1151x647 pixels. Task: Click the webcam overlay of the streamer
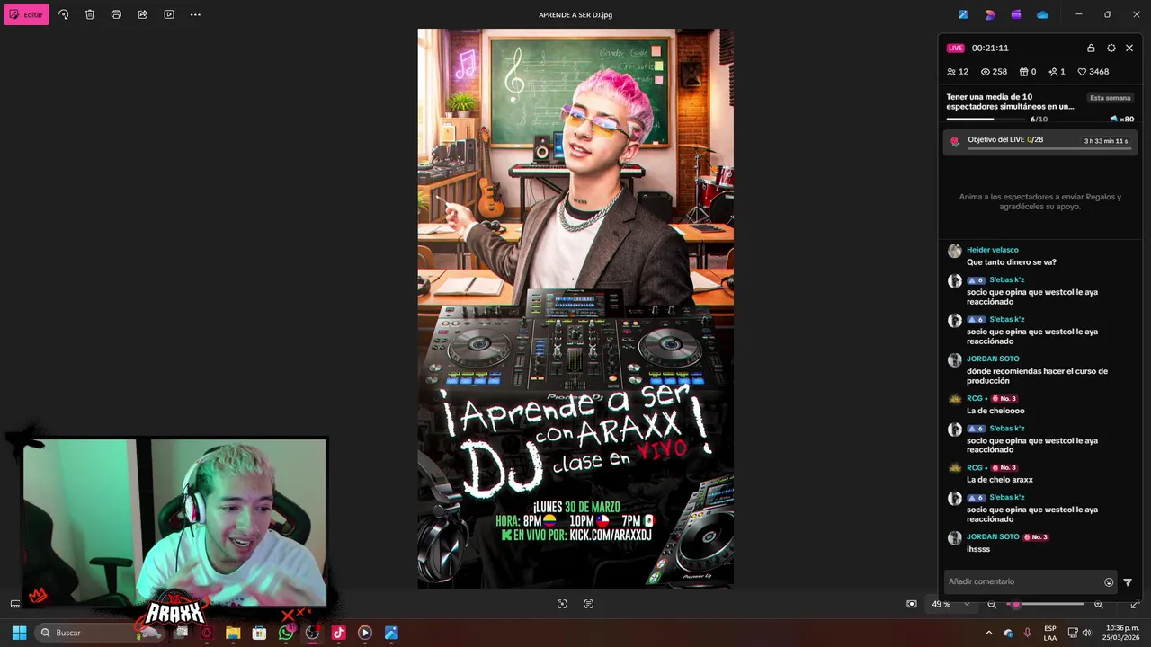pos(174,522)
